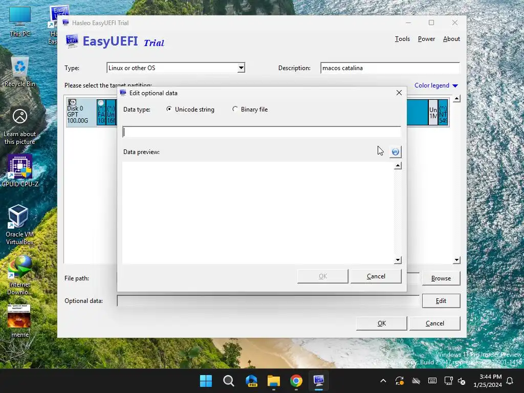This screenshot has height=393, width=524.
Task: Open the About menu
Action: (x=451, y=39)
